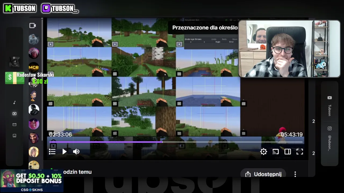Open the clapperboard clips section in left panel
The height and width of the screenshot is (193, 344).
point(15,125)
